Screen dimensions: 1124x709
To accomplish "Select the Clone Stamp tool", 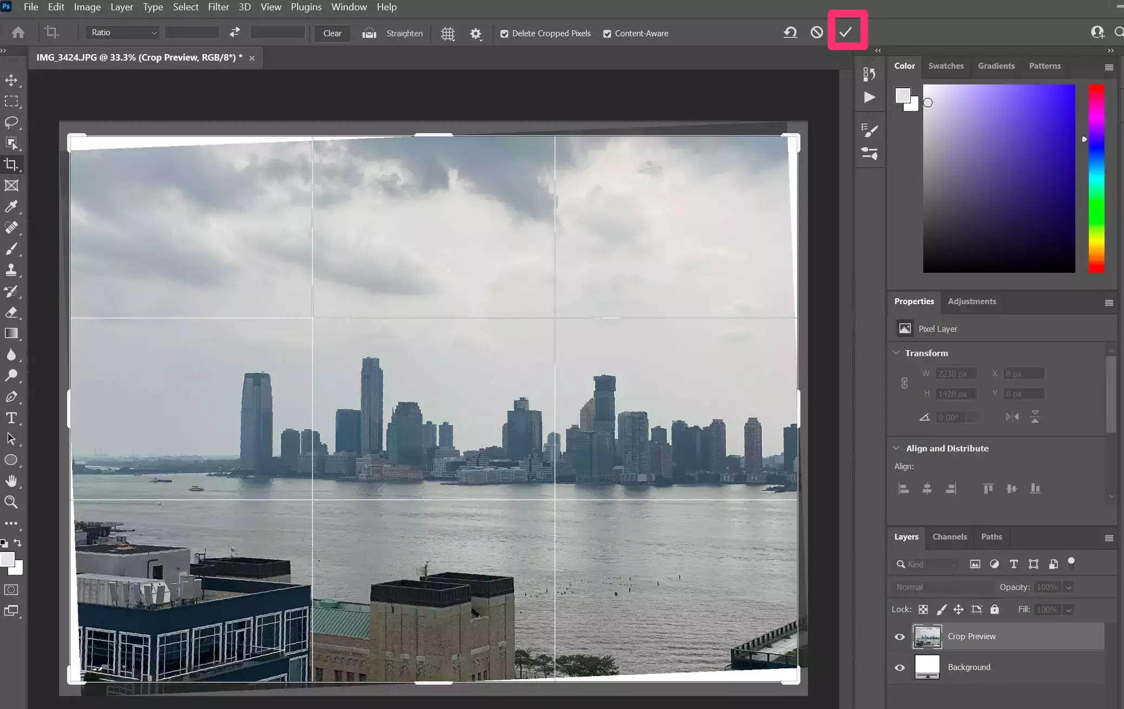I will (11, 270).
